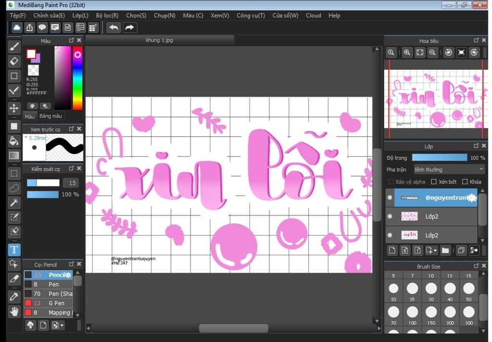
Task: Click the zoom out icon in Hoa tiêu
Action: coord(432,52)
